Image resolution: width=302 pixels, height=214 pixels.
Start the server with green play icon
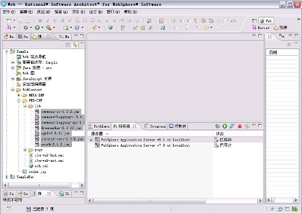point(224,126)
